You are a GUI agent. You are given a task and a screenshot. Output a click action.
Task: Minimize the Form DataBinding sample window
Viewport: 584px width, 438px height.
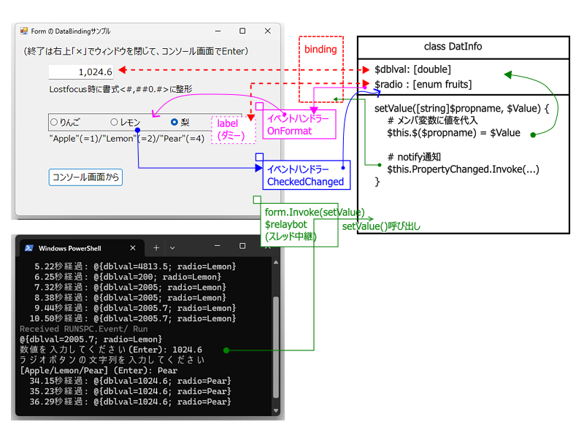pos(218,31)
